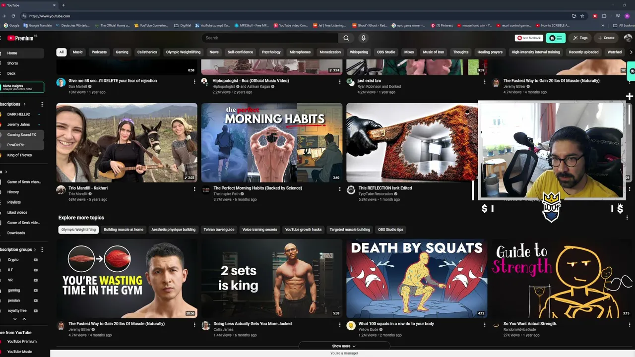
Task: Open Liked videos in the sidebar
Action: [17, 212]
